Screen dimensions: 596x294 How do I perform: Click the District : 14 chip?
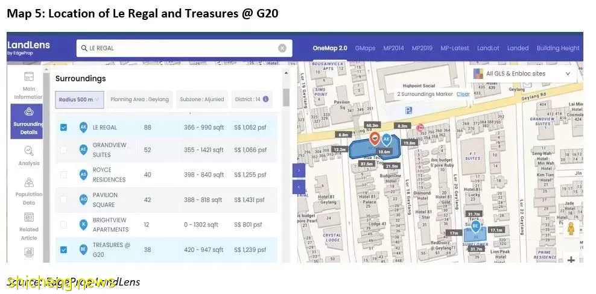tap(252, 99)
